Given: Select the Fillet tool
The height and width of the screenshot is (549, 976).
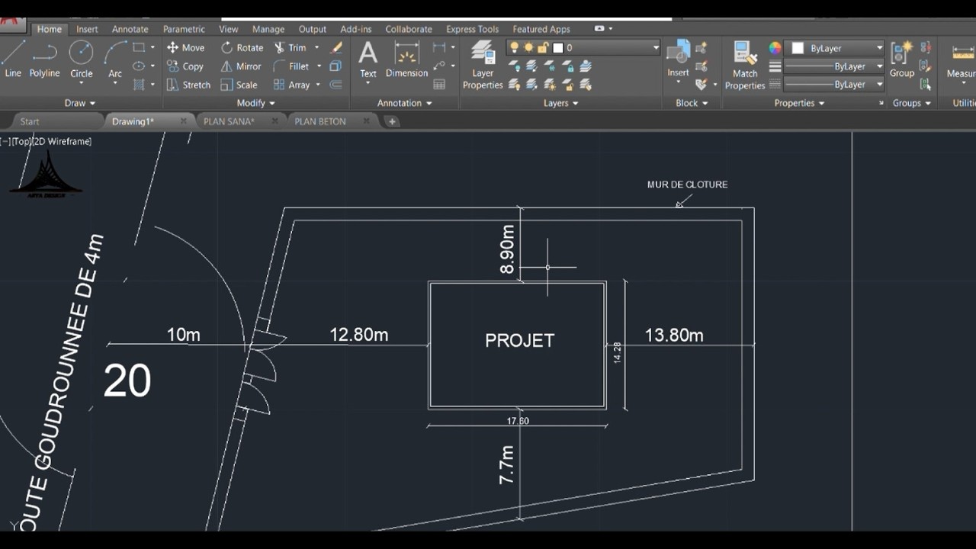Looking at the screenshot, I should (x=291, y=66).
